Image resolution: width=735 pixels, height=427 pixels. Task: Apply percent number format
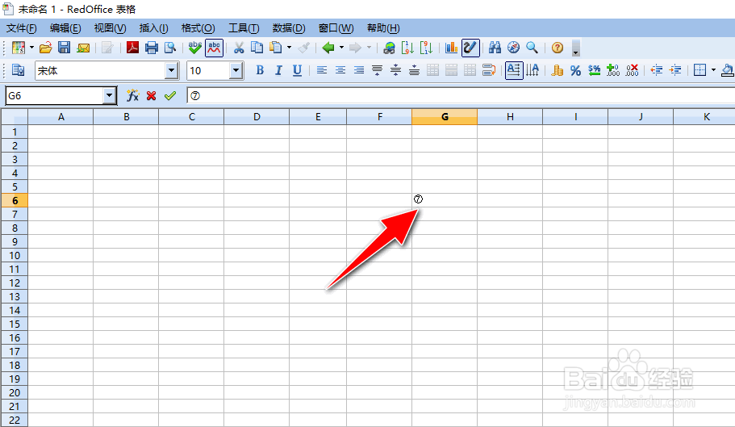(x=575, y=70)
